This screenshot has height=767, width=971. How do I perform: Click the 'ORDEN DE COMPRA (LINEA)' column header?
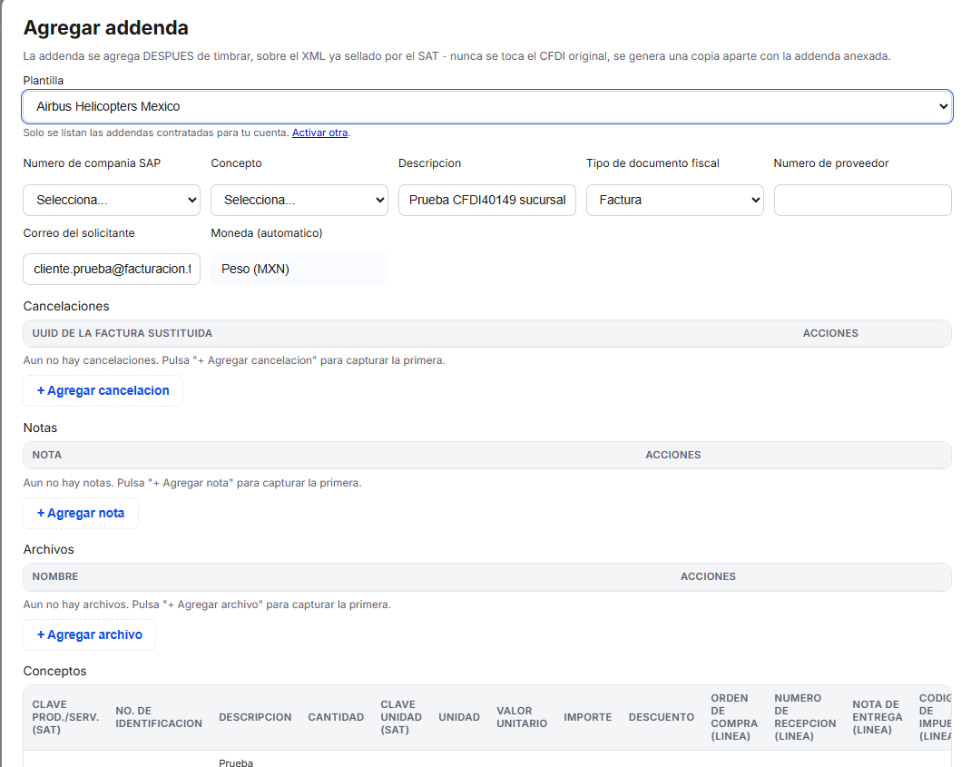pos(734,717)
